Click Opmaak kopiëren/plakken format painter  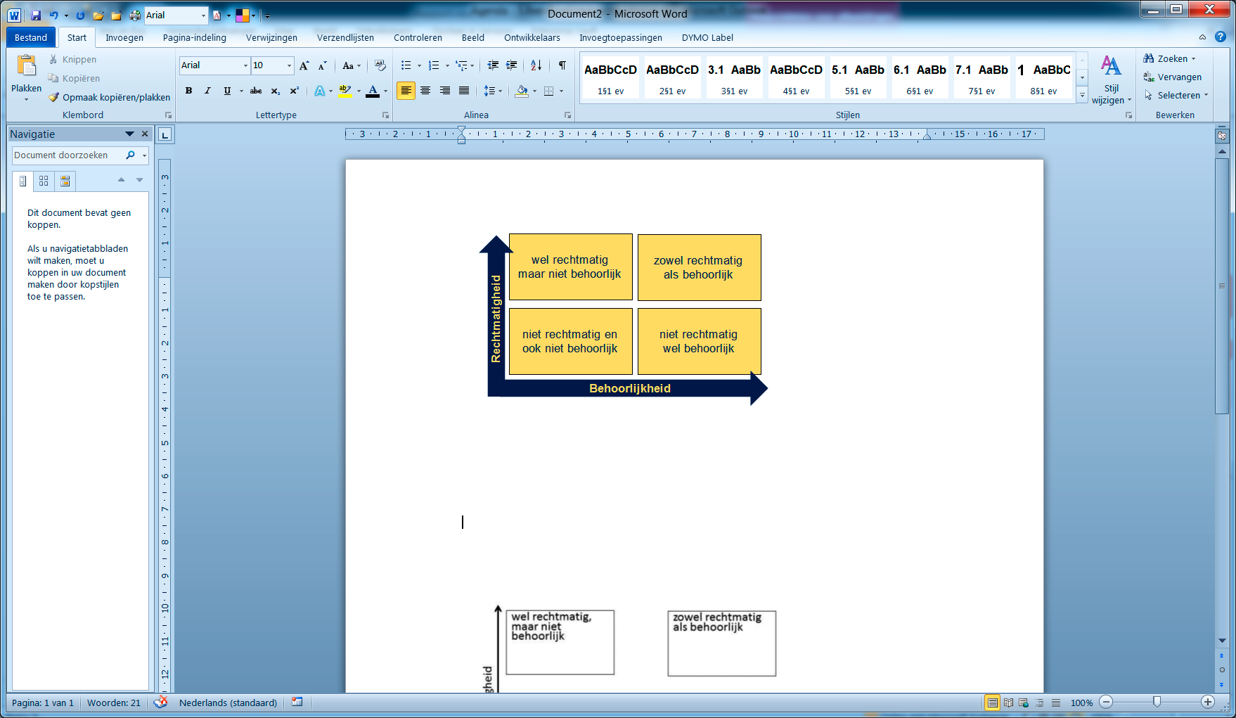(109, 97)
